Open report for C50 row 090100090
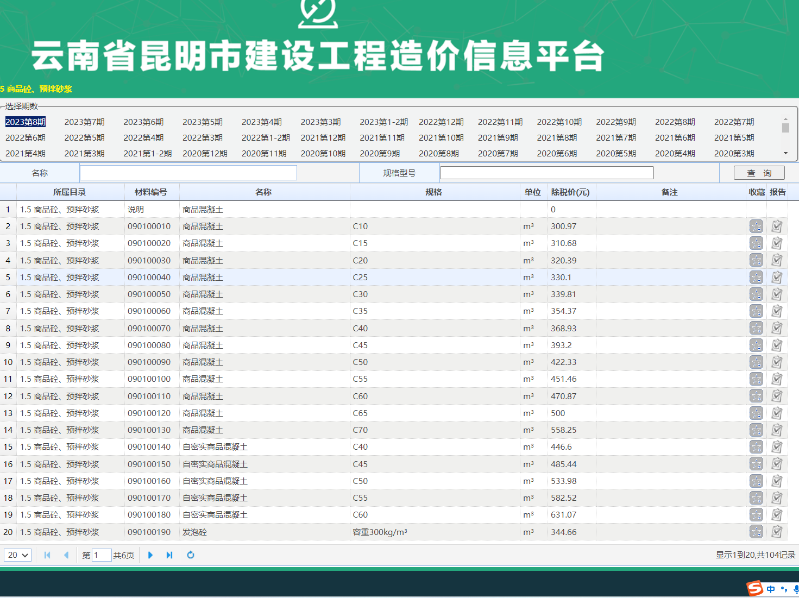Screen dimensions: 799x598 [x=777, y=362]
